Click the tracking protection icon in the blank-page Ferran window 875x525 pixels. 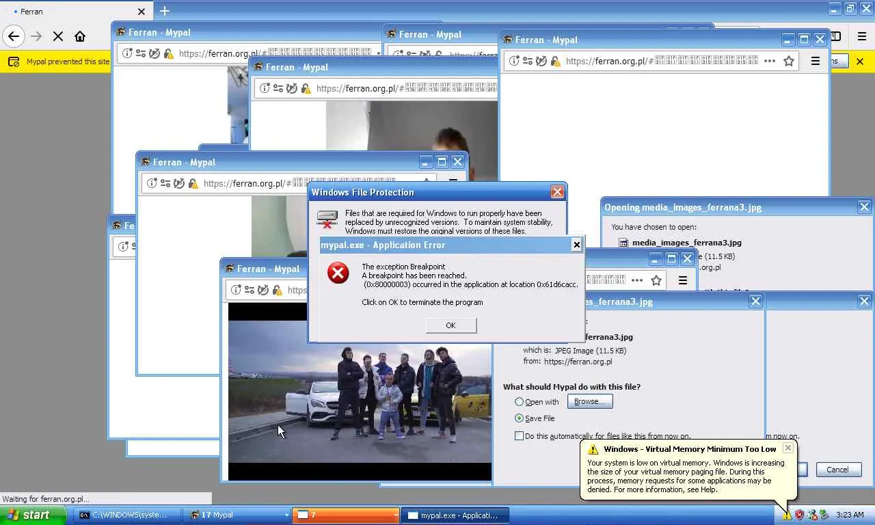pyautogui.click(x=541, y=61)
